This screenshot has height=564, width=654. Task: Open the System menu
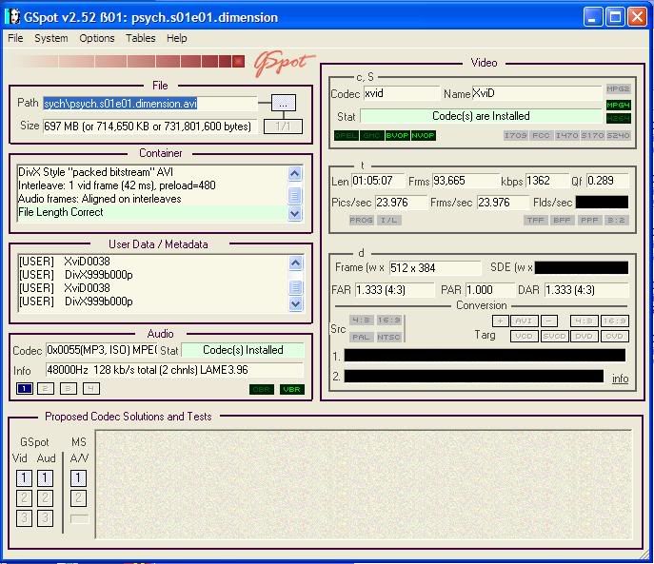[50, 38]
